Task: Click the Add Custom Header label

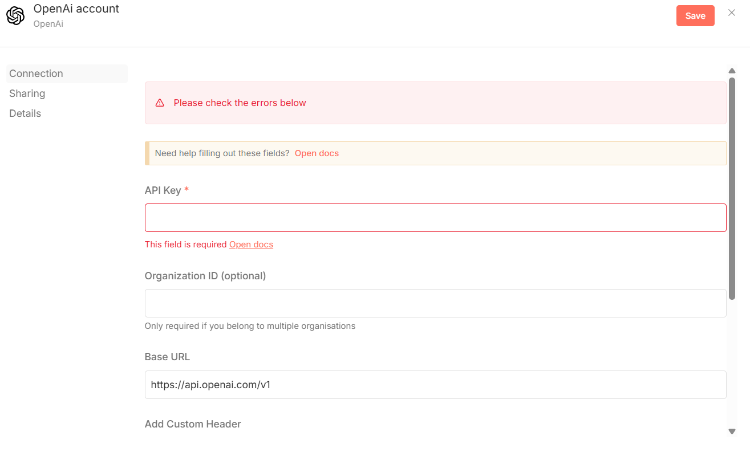Action: point(193,424)
